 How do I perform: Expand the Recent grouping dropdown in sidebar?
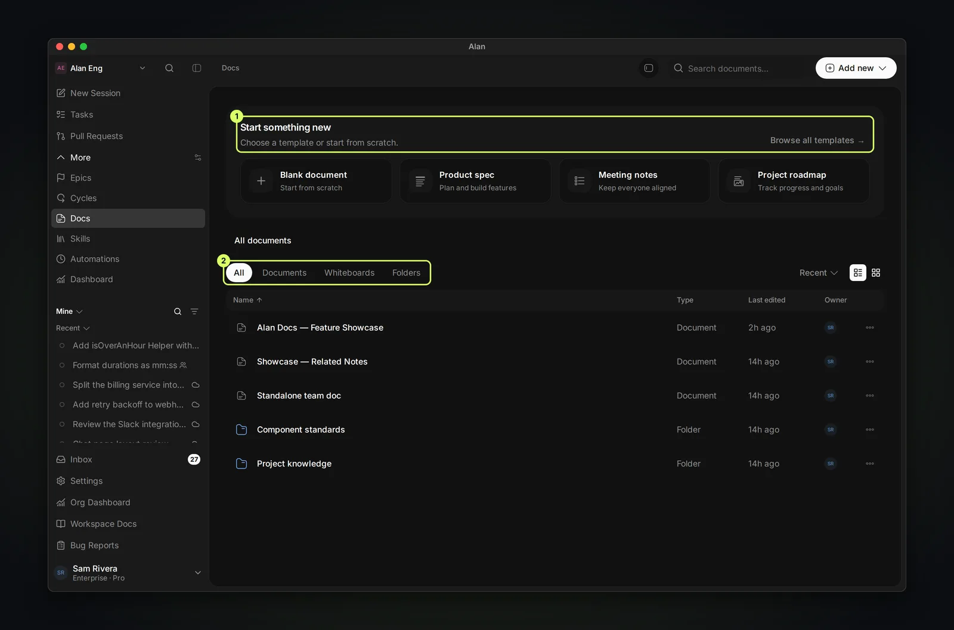(x=73, y=328)
